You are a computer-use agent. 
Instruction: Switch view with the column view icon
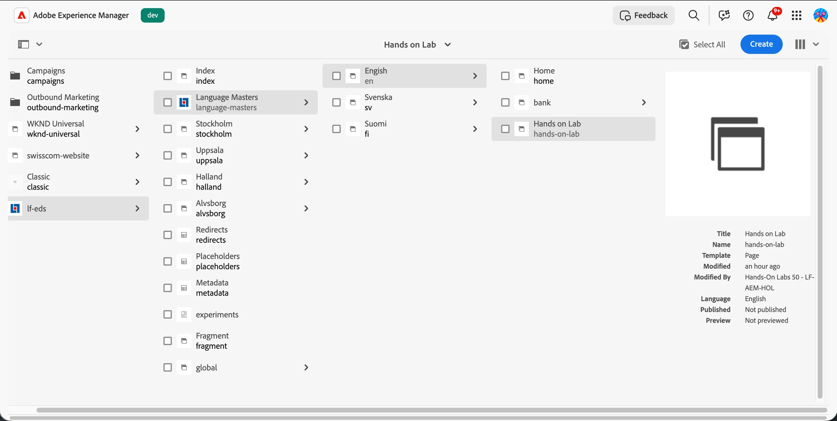coord(800,44)
